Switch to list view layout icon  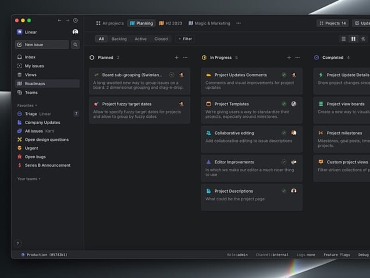click(x=344, y=39)
